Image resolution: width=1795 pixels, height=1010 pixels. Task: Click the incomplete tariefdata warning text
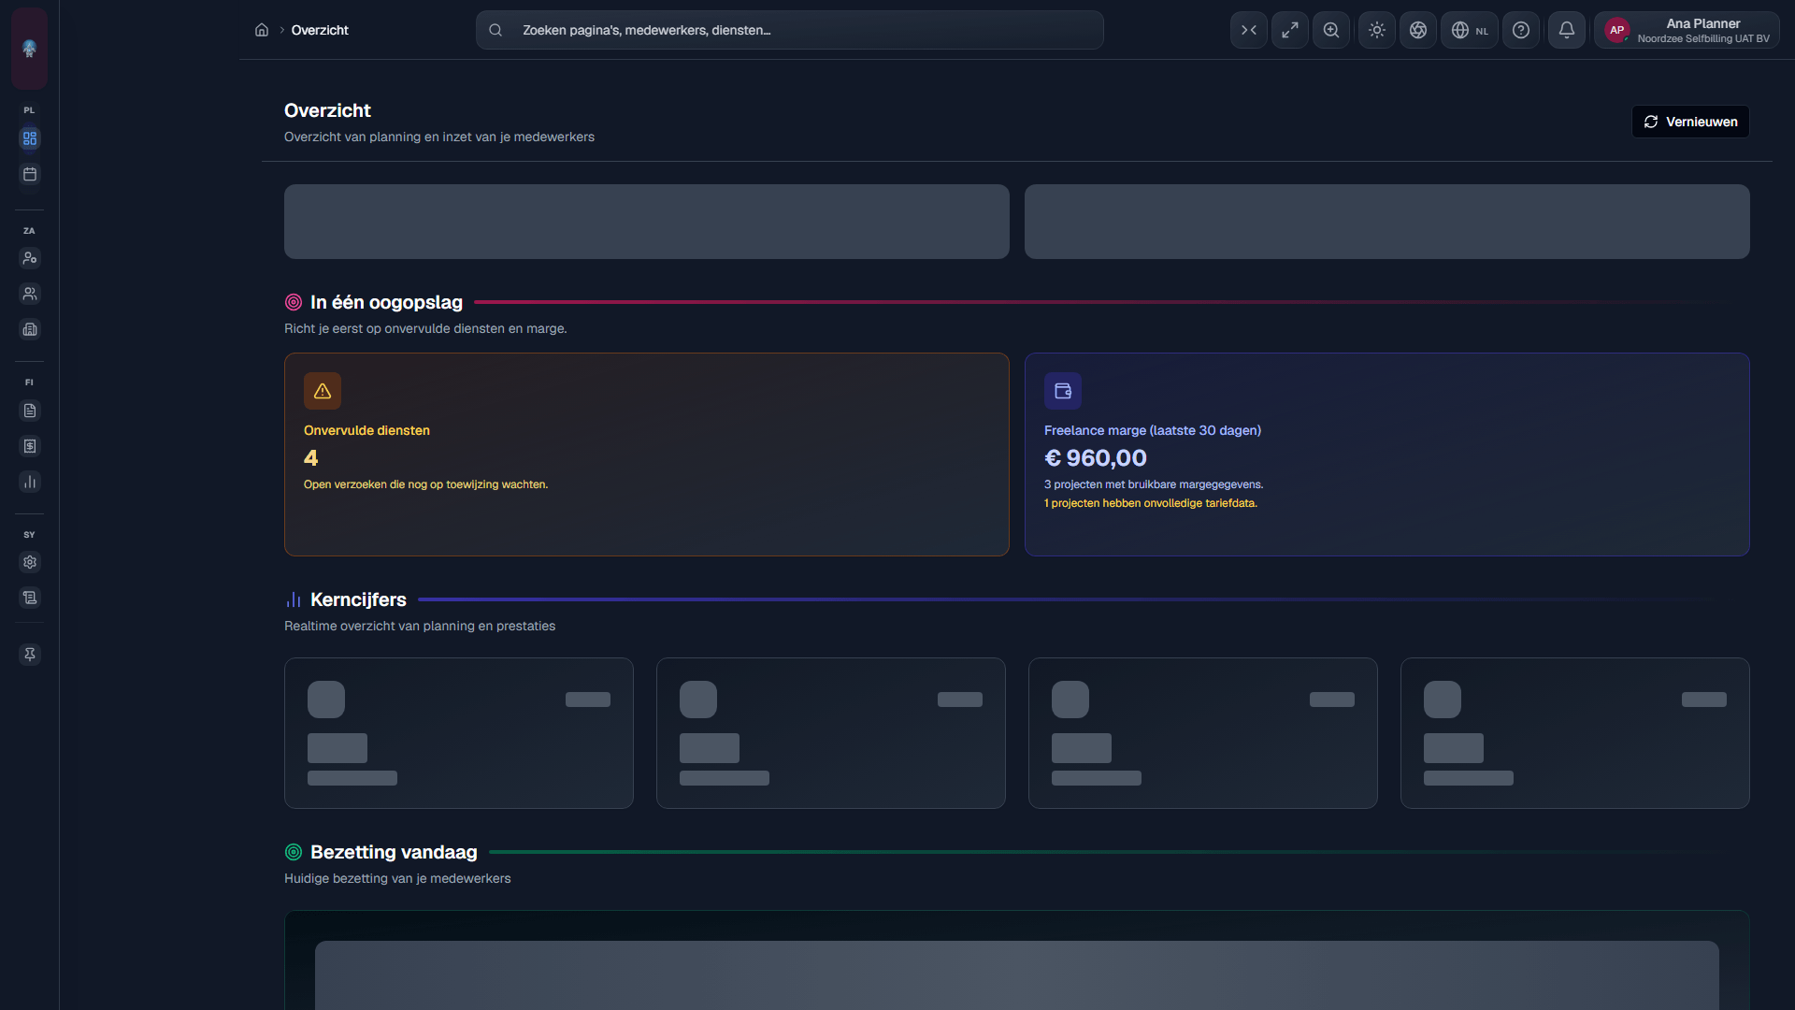pos(1151,503)
